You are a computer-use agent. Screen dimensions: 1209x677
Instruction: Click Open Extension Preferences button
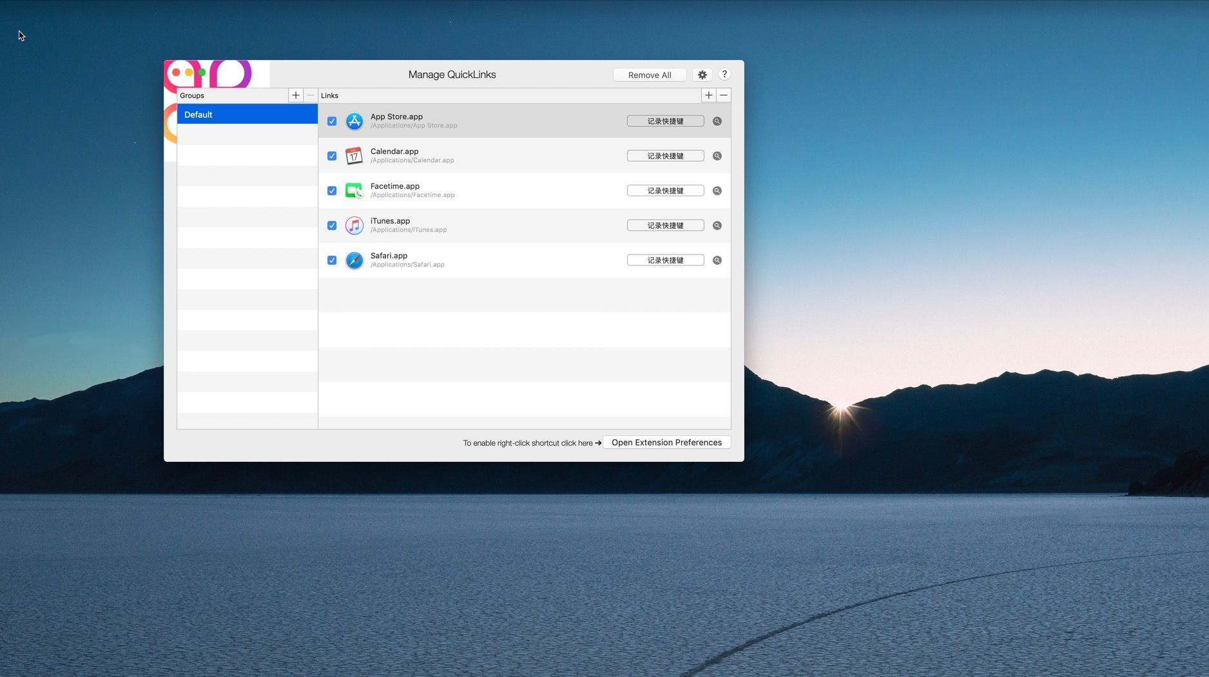coord(666,443)
